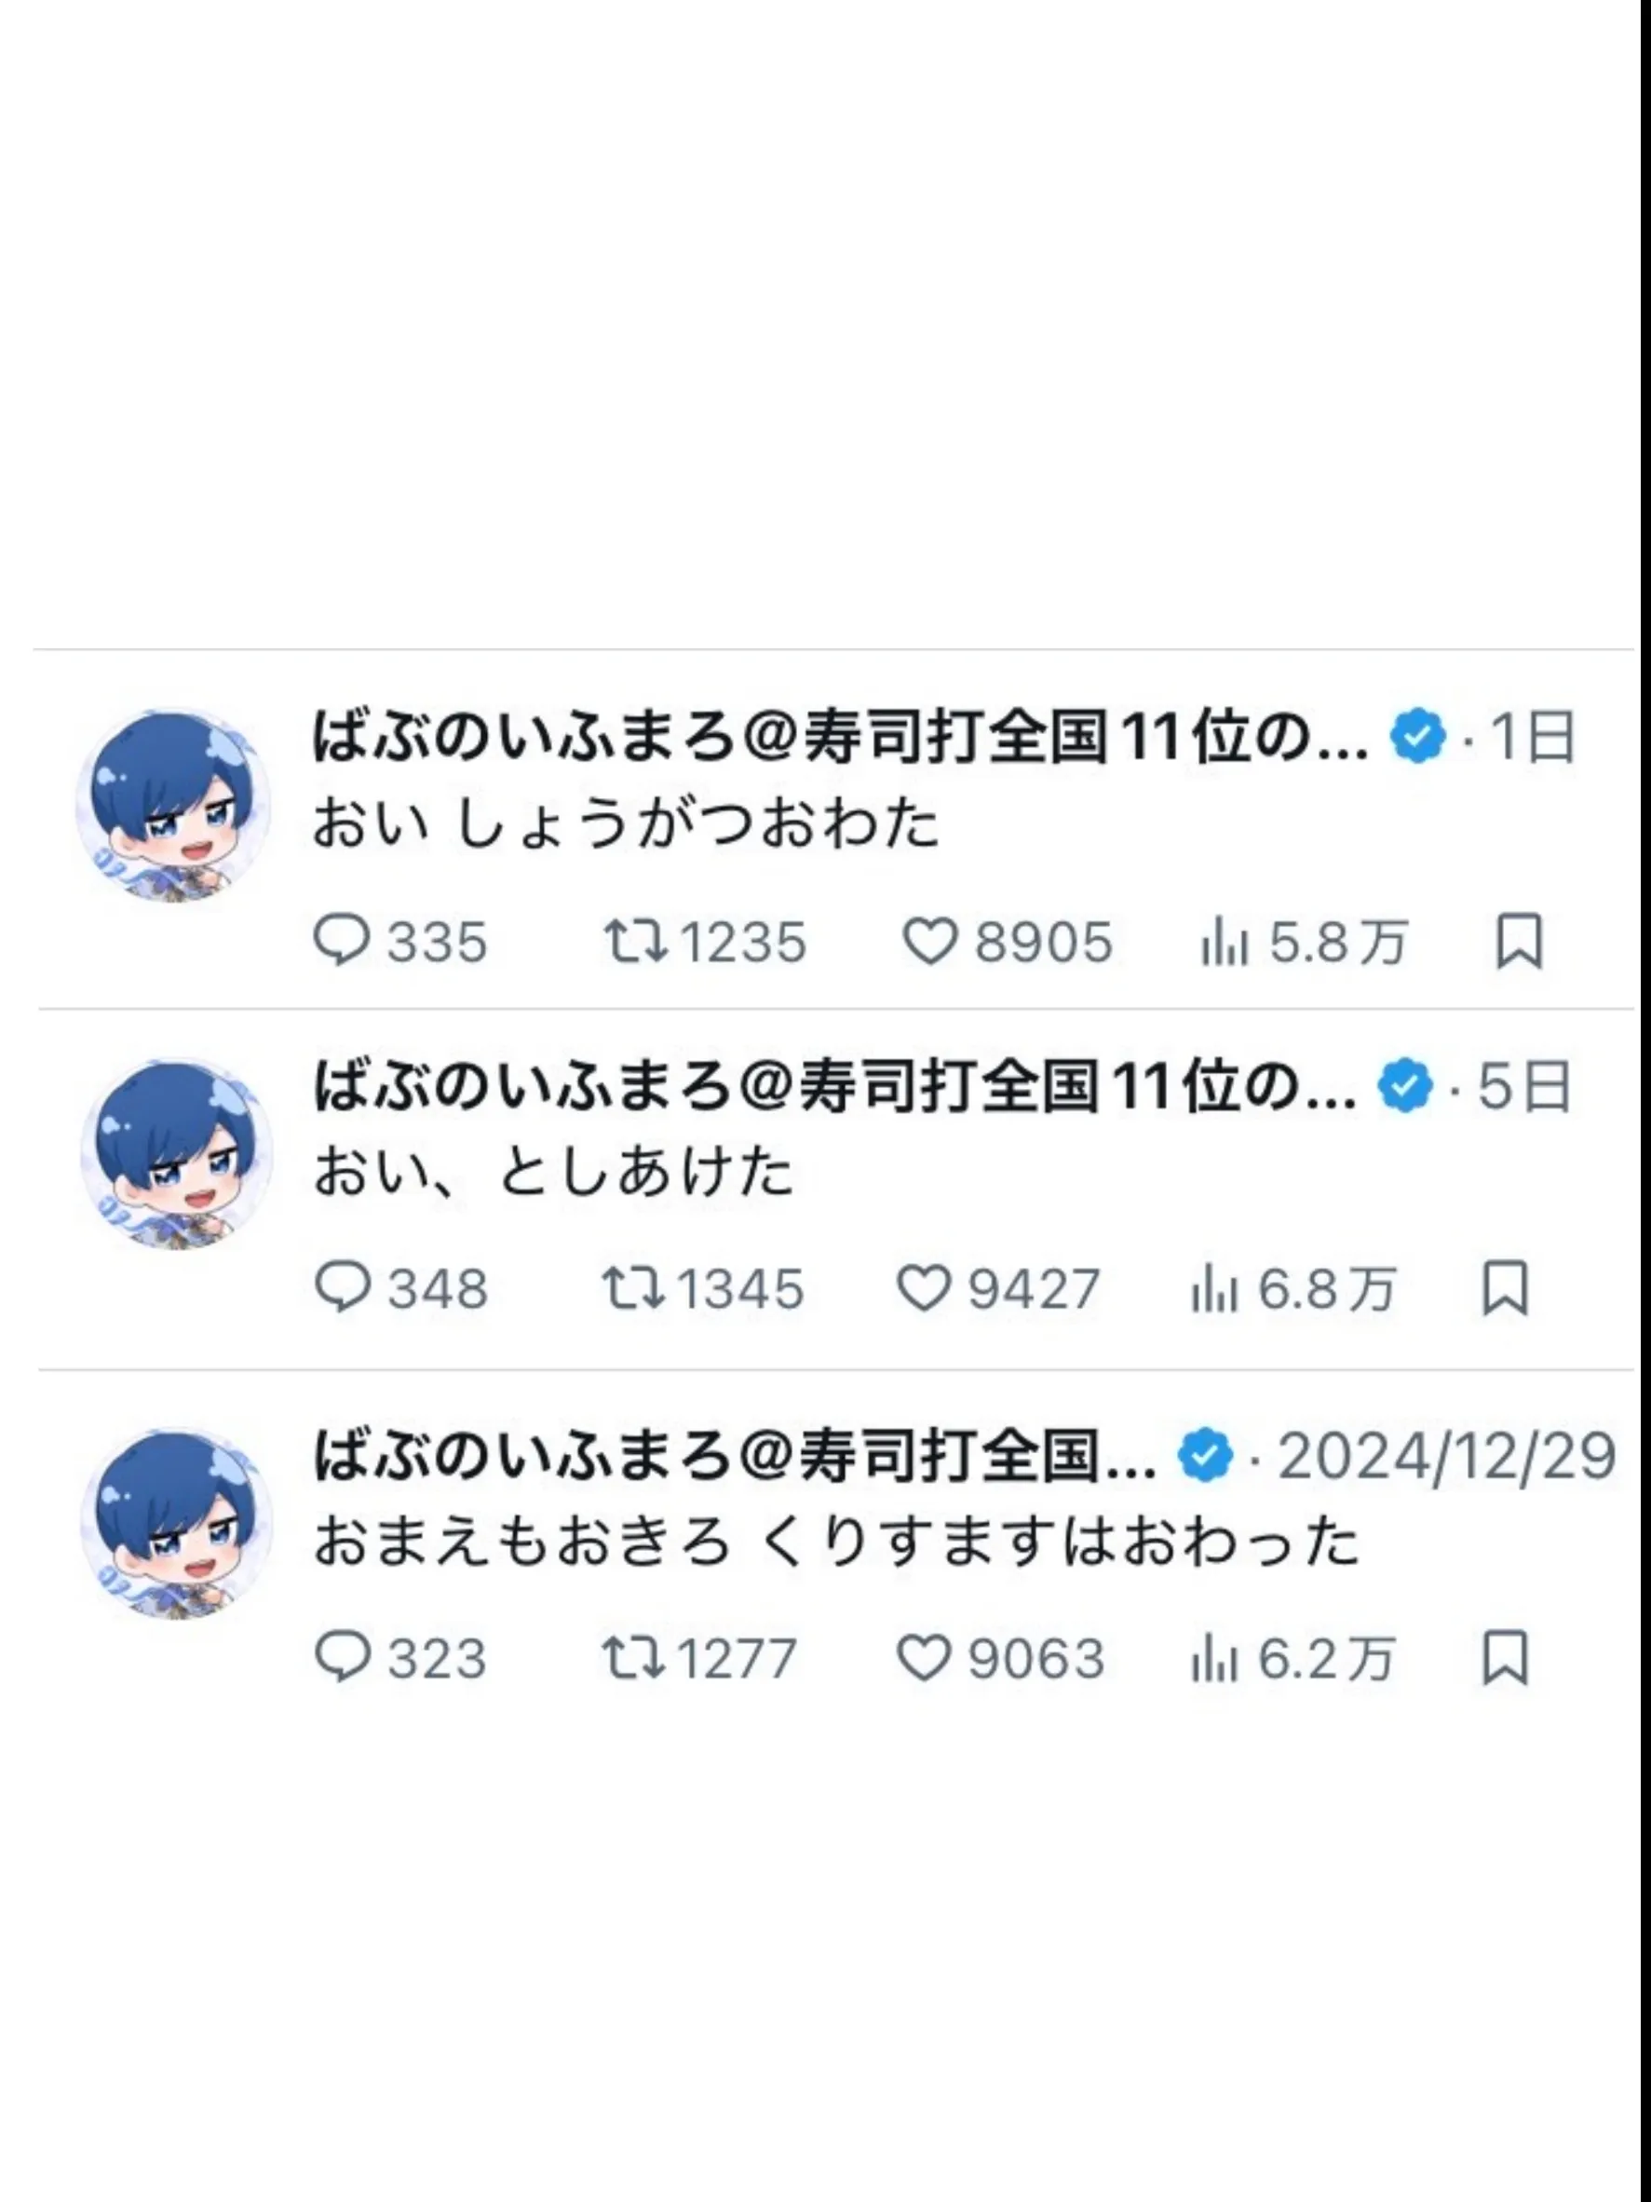Reply to the くりすますはおわった tweet
This screenshot has height=2202, width=1651.
pyautogui.click(x=400, y=1657)
